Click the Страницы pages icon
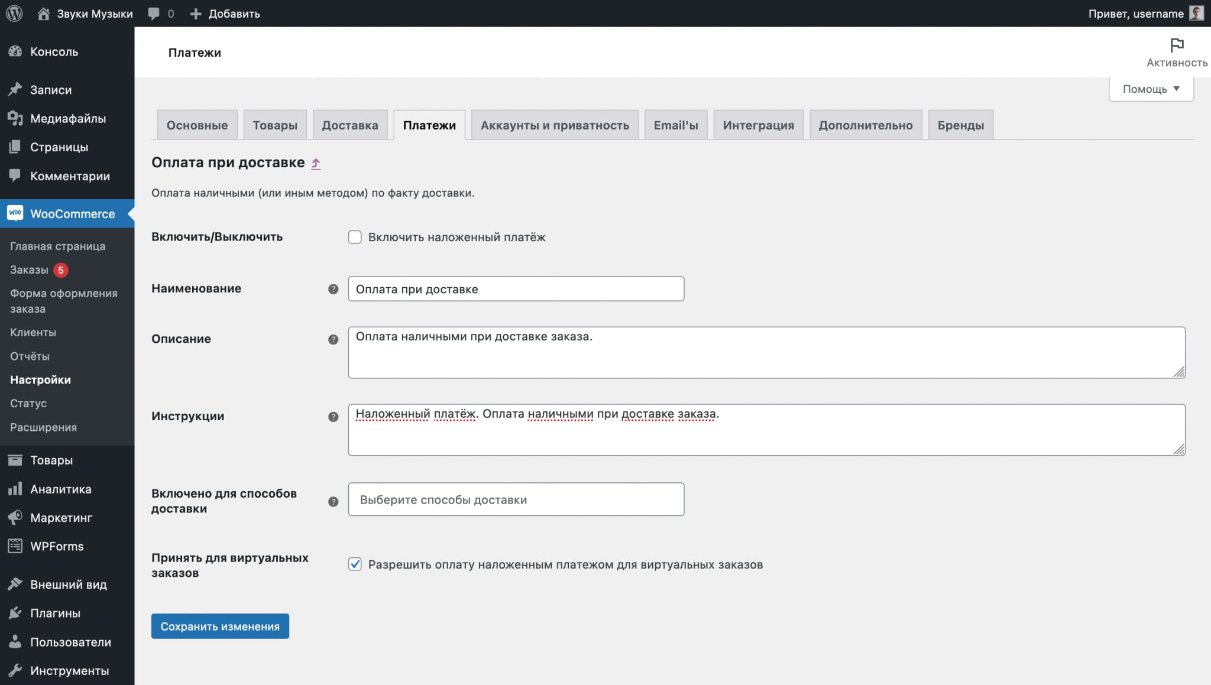Image resolution: width=1211 pixels, height=685 pixels. [15, 147]
